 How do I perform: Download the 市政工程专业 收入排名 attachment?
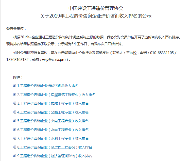click(53, 103)
